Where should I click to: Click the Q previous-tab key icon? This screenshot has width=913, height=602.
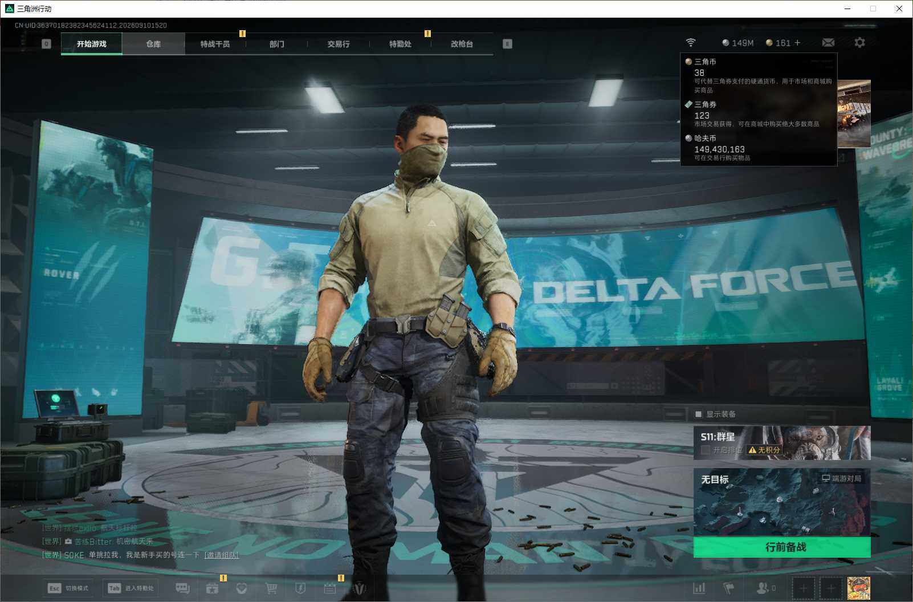coord(47,44)
